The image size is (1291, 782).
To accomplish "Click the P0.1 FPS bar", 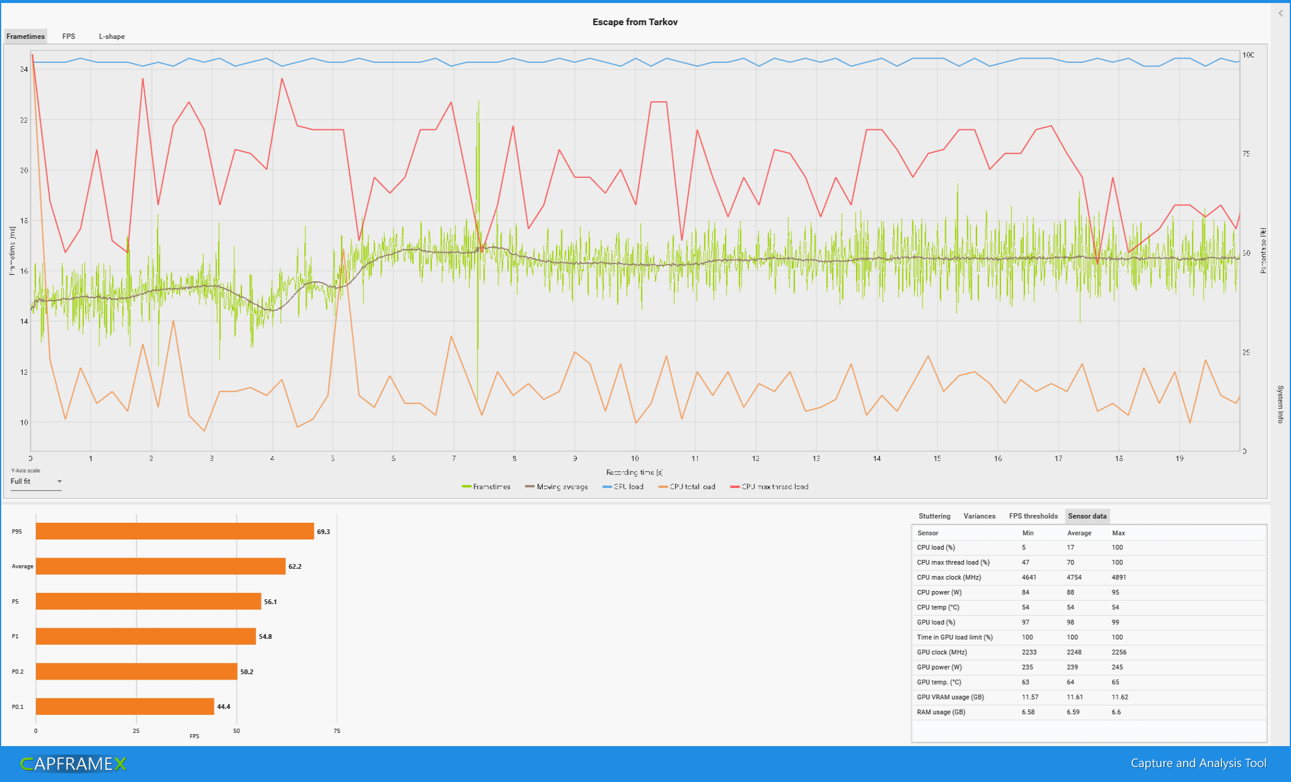I will coord(125,707).
